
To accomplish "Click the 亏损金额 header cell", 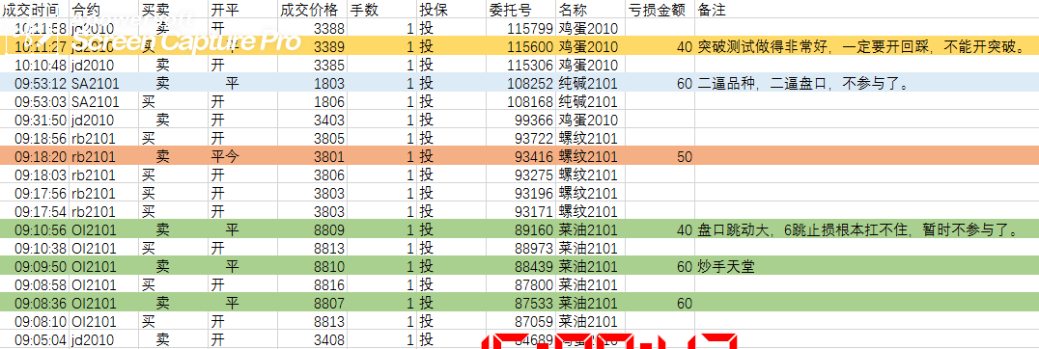I will pos(660,10).
